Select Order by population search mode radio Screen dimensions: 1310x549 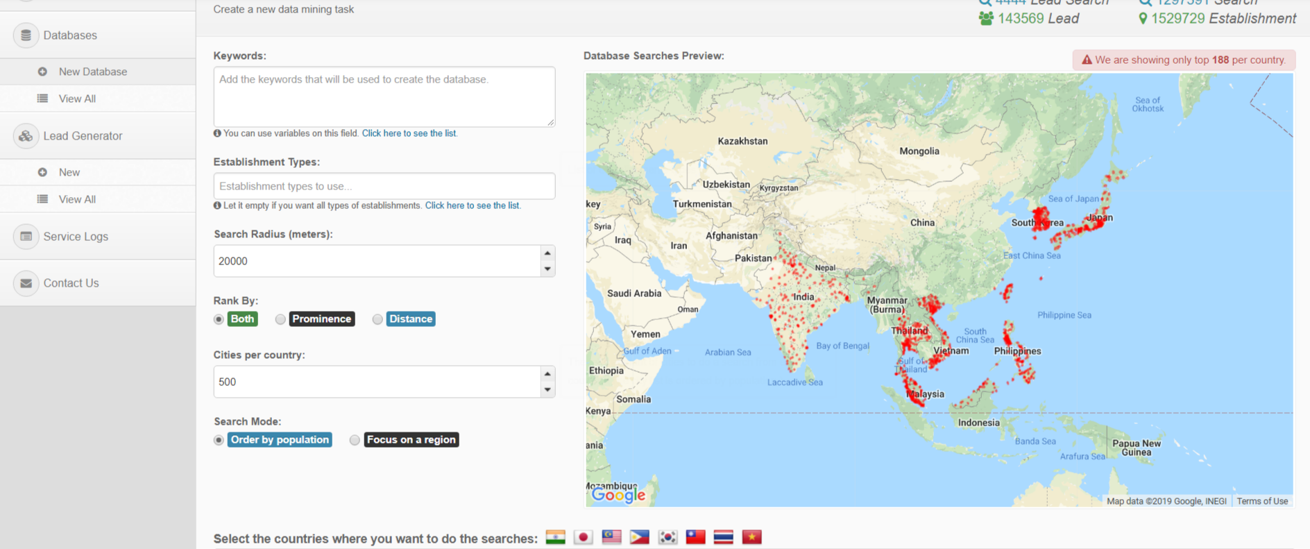pyautogui.click(x=219, y=440)
